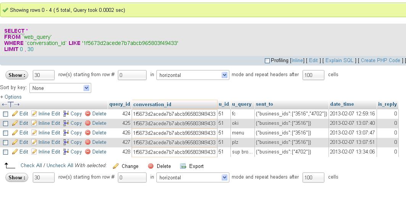Select the date cell '2013-02-07 12:59:16'
The width and height of the screenshot is (406, 206).
[353, 114]
